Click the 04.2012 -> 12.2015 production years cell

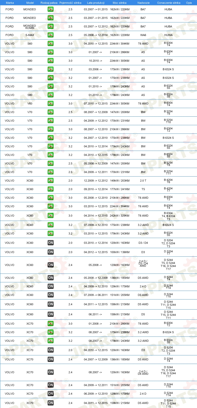tap(96, 252)
